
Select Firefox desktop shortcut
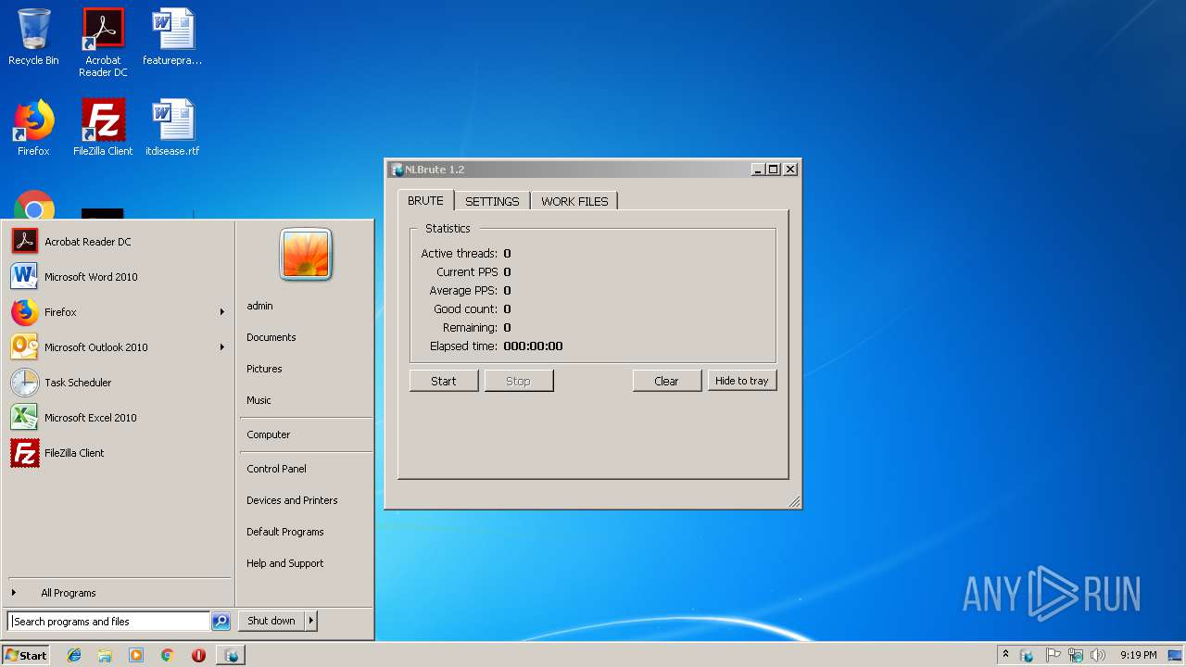coord(33,127)
